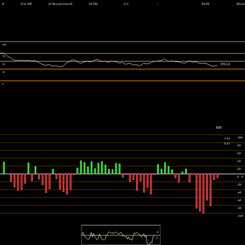Click the end of the white RSI line
This screenshot has width=245, height=245.
[x=217, y=65]
